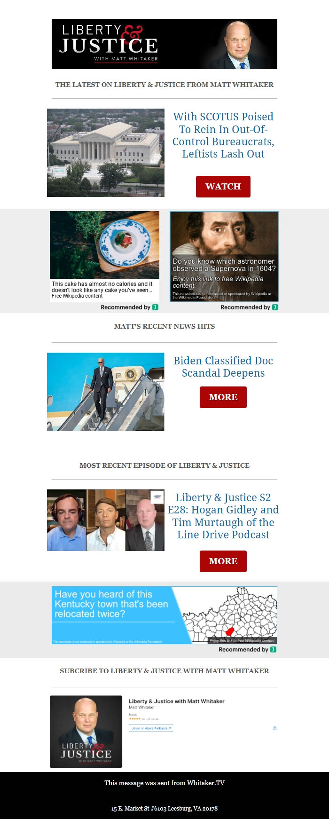
Task: Open the low-calorie cake ad image
Action: (104, 245)
